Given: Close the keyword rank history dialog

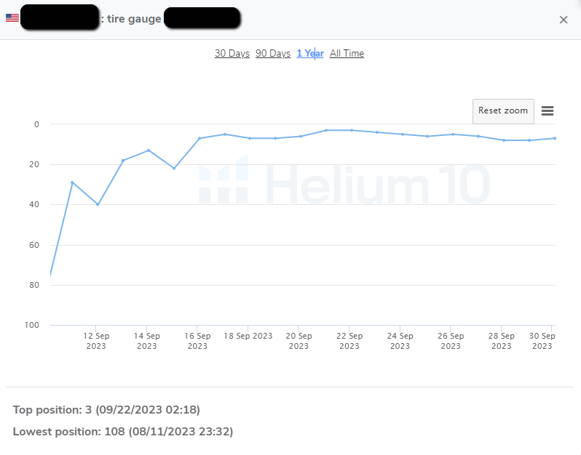Looking at the screenshot, I should (563, 20).
